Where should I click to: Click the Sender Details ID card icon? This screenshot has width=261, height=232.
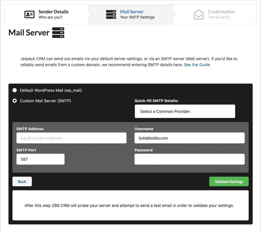pyautogui.click(x=30, y=15)
